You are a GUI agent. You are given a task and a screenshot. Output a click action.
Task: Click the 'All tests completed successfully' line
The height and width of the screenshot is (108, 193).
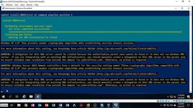[x=29, y=29]
